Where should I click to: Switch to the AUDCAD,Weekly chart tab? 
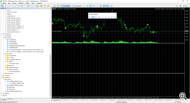pos(159,100)
